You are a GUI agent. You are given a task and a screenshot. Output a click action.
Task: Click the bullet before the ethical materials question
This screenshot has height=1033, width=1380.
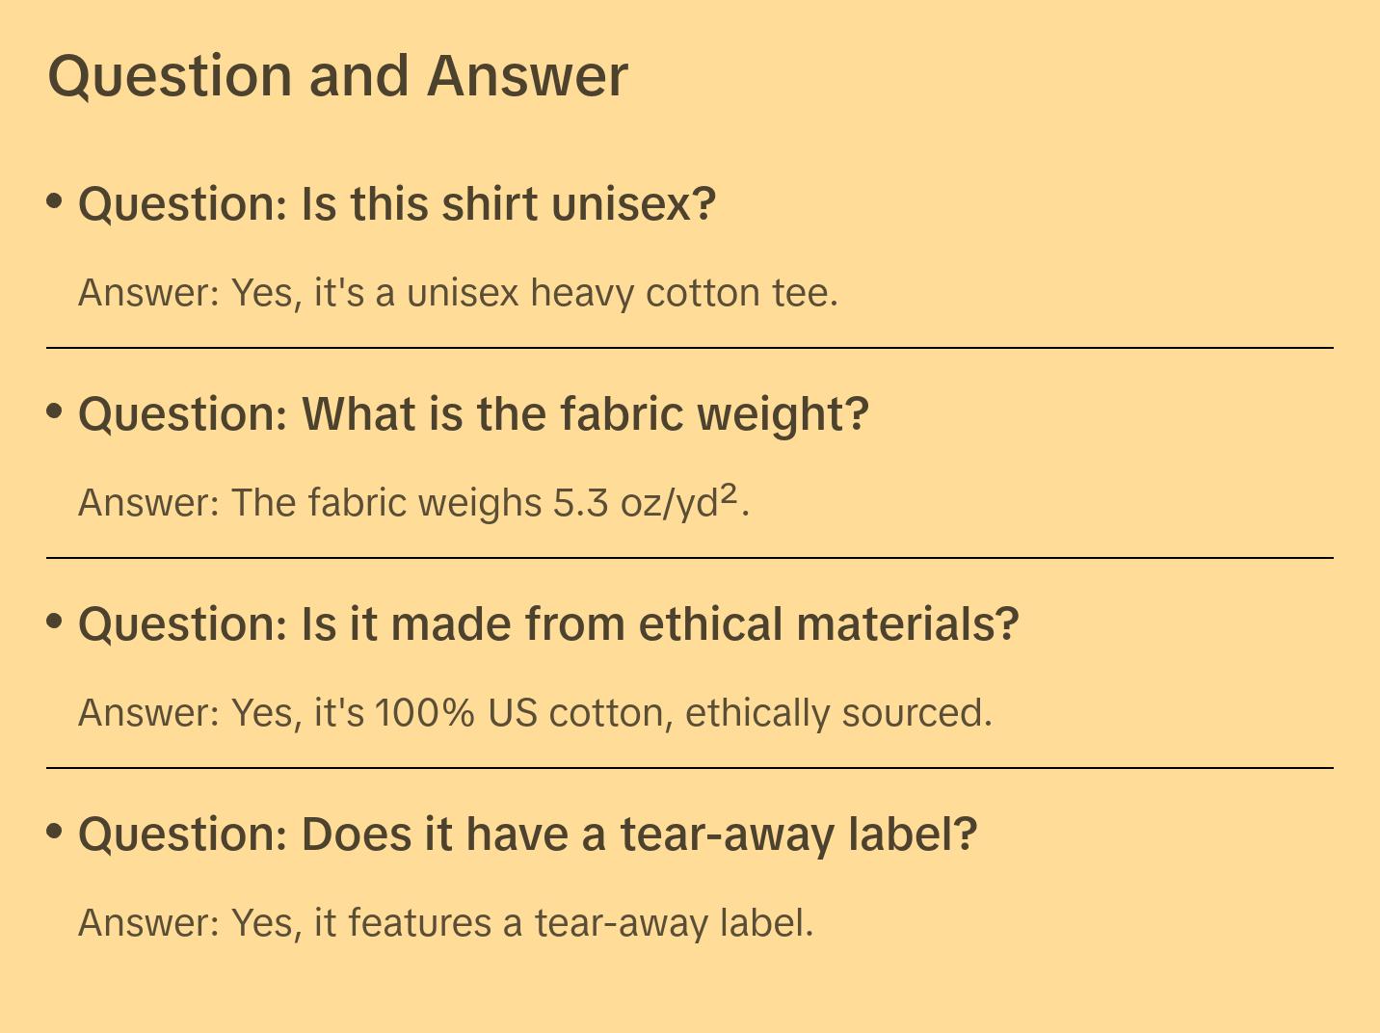pos(55,622)
